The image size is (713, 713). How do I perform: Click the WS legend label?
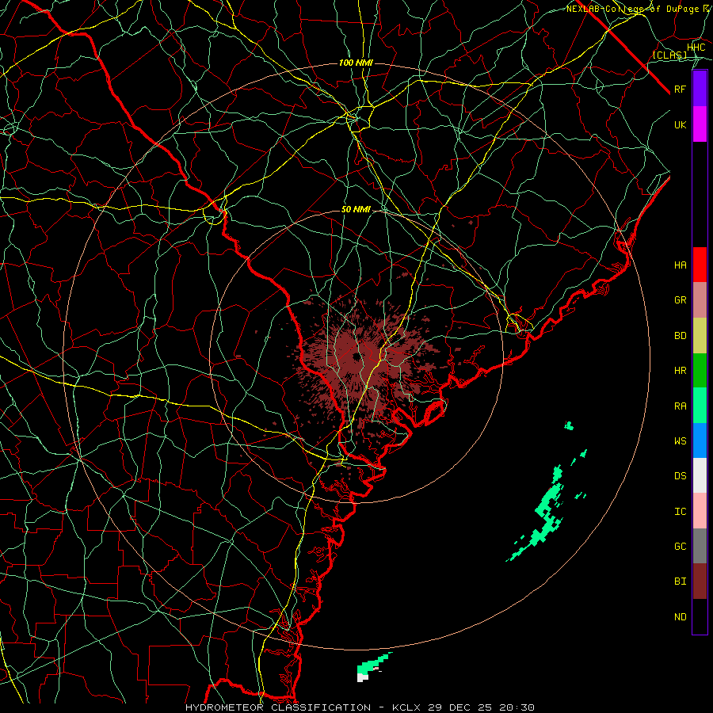point(681,441)
